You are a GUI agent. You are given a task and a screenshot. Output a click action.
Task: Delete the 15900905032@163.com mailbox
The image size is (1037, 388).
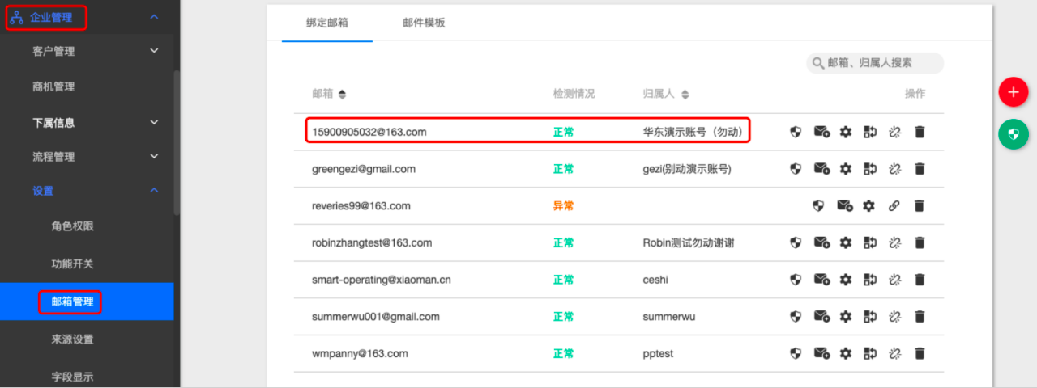tap(920, 132)
